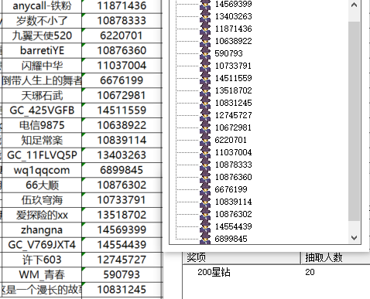Click spreadsheet ID cell 11871436
Screen dimensions: 370x299
(122, 5)
